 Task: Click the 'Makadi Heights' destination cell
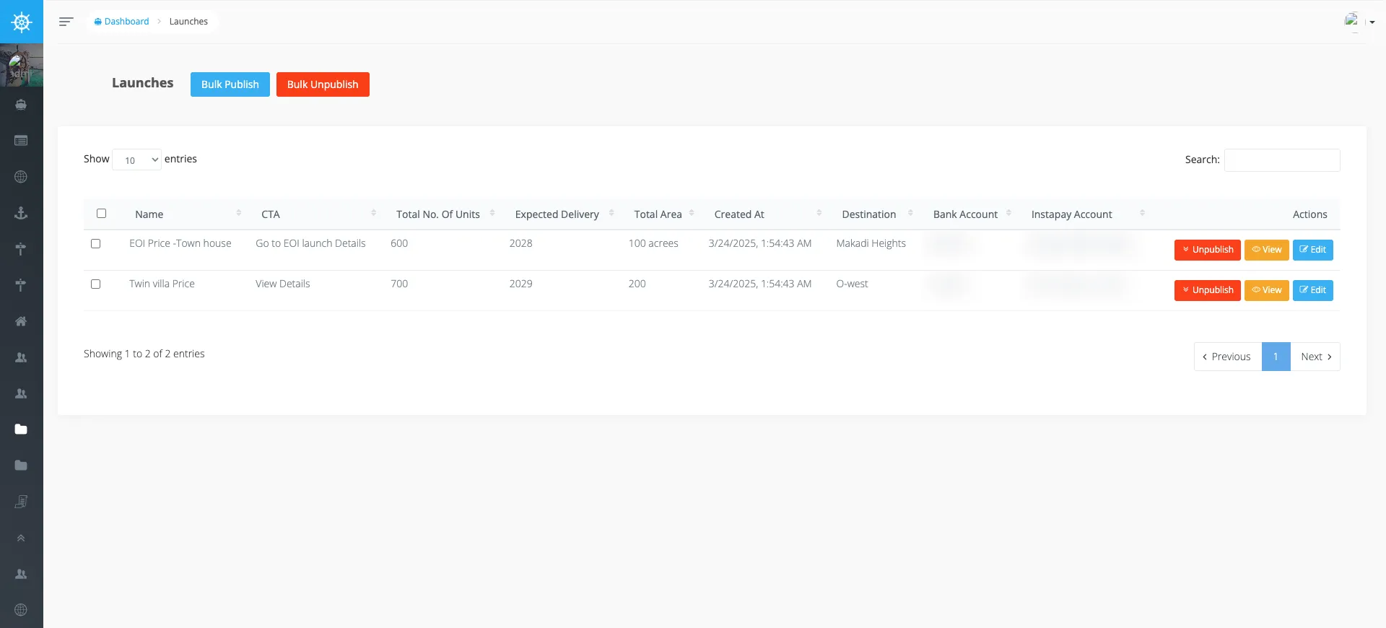click(871, 243)
